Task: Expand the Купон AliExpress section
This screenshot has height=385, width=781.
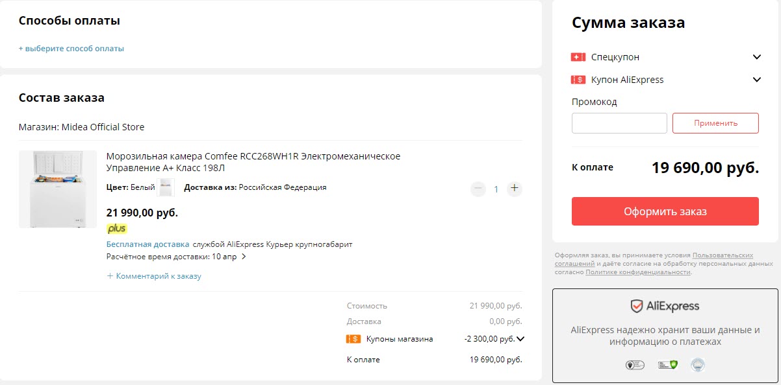Action: [x=756, y=79]
